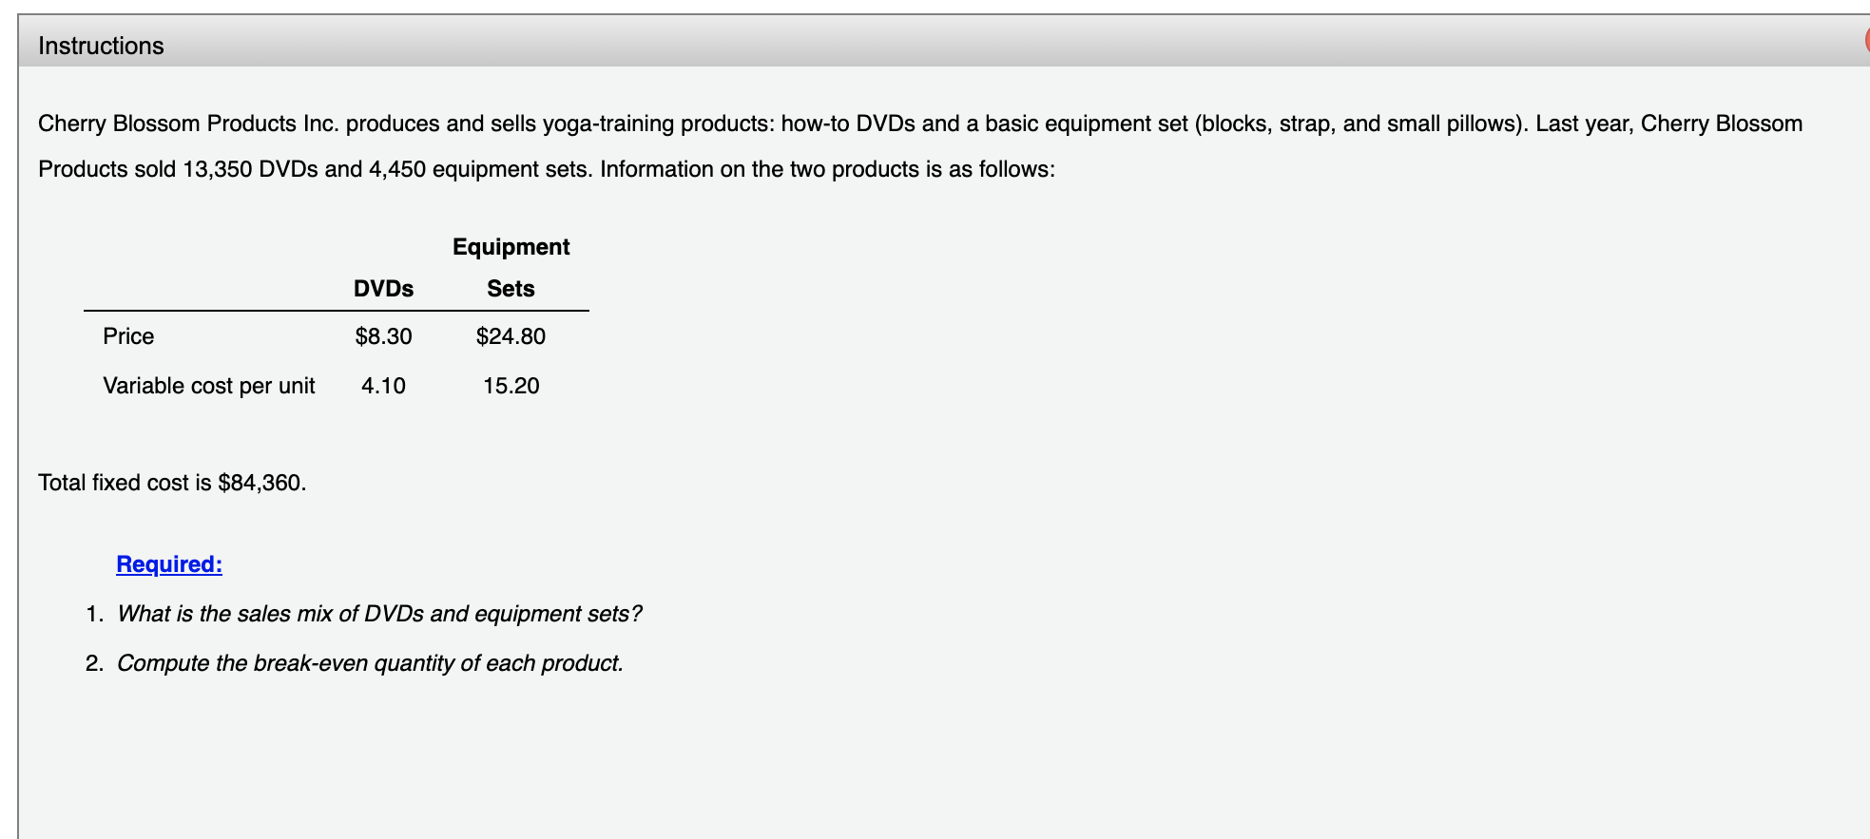Click the Instructions title text
This screenshot has width=1870, height=839.
100,44
